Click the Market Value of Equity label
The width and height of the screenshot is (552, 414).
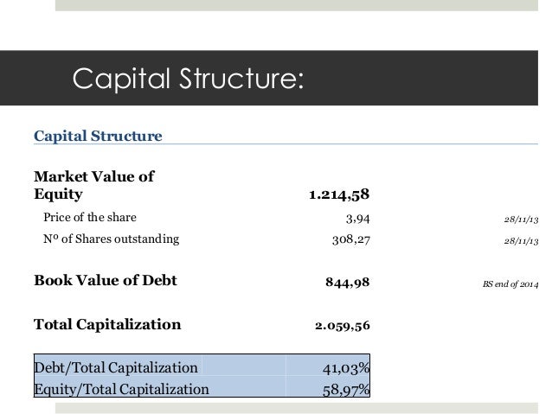[x=93, y=185]
